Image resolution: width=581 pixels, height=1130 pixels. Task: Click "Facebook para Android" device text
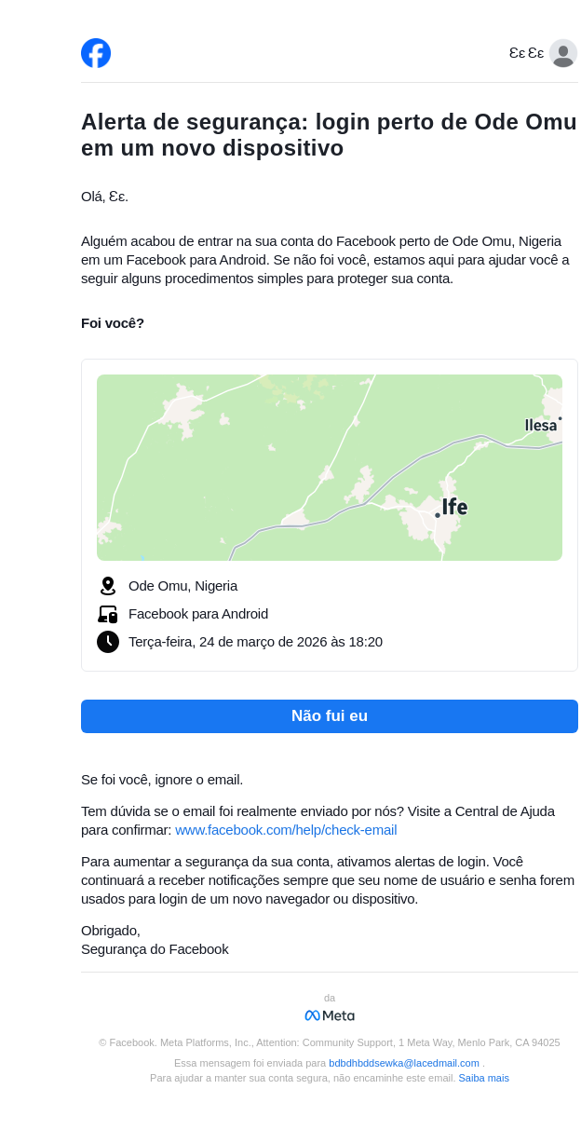tap(198, 614)
